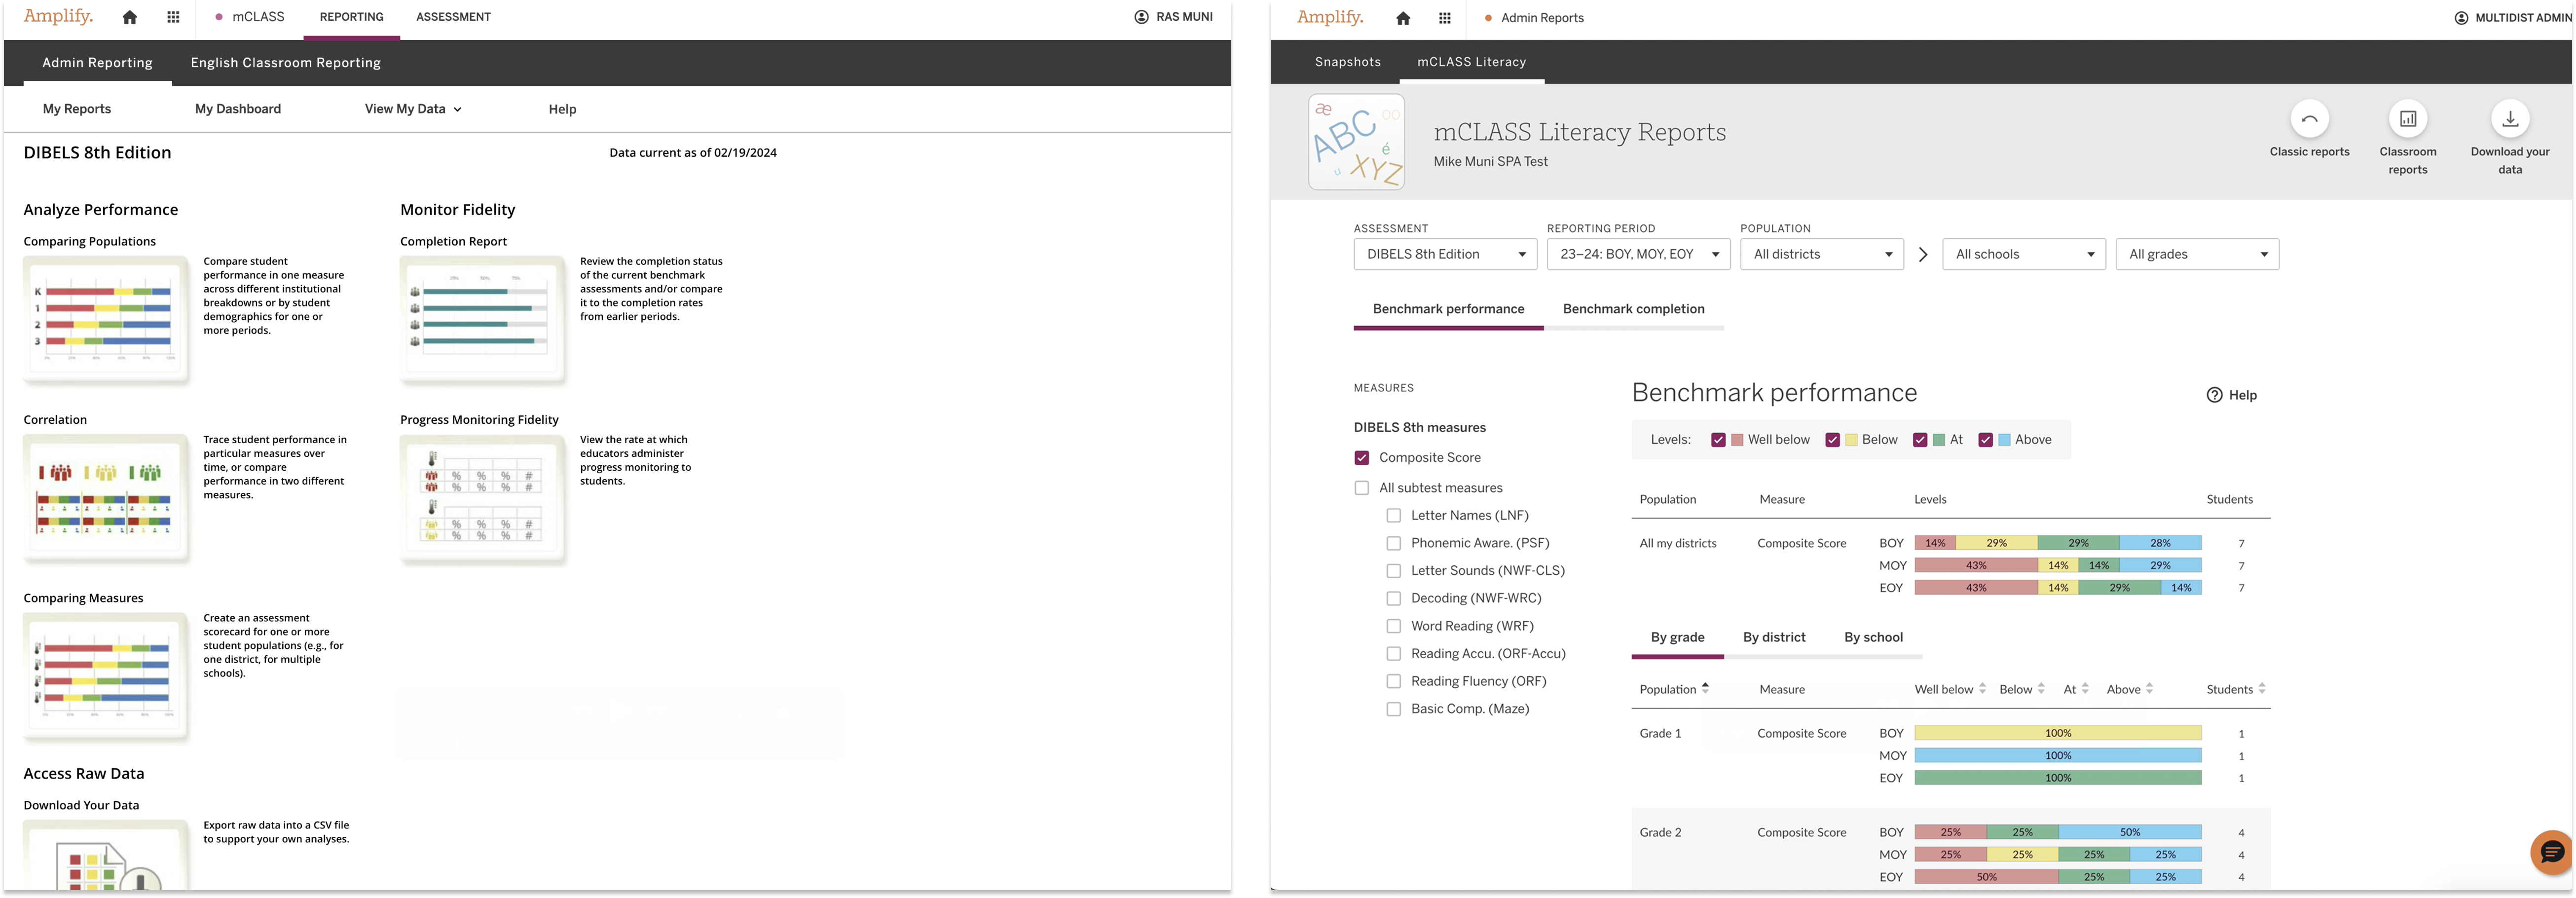Open All districts population dropdown
This screenshot has height=898, width=2576.
[1822, 254]
